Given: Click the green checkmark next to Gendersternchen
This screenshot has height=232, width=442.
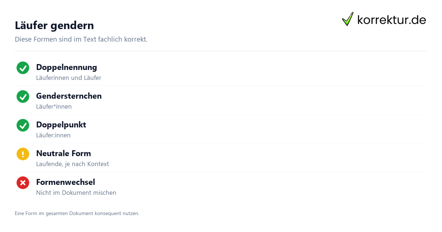Looking at the screenshot, I should click(23, 96).
